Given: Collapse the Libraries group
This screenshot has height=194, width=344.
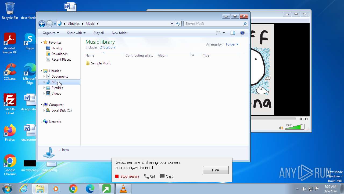Looking at the screenshot, I should click(x=42, y=71).
